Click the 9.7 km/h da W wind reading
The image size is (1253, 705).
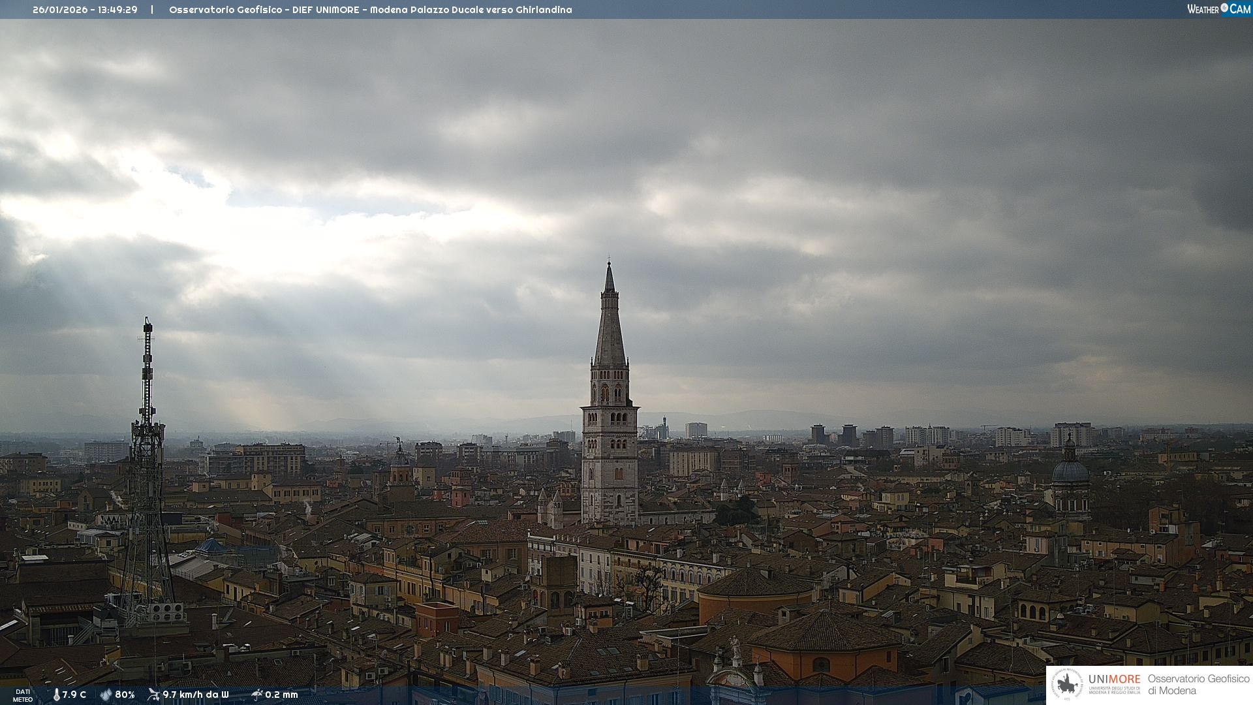(x=196, y=695)
